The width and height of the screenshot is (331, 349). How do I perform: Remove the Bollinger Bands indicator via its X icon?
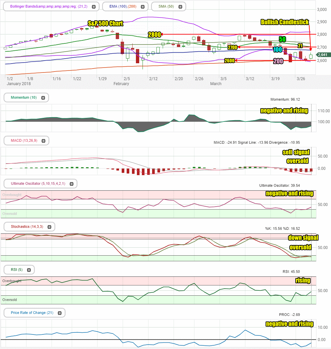[x=94, y=7]
